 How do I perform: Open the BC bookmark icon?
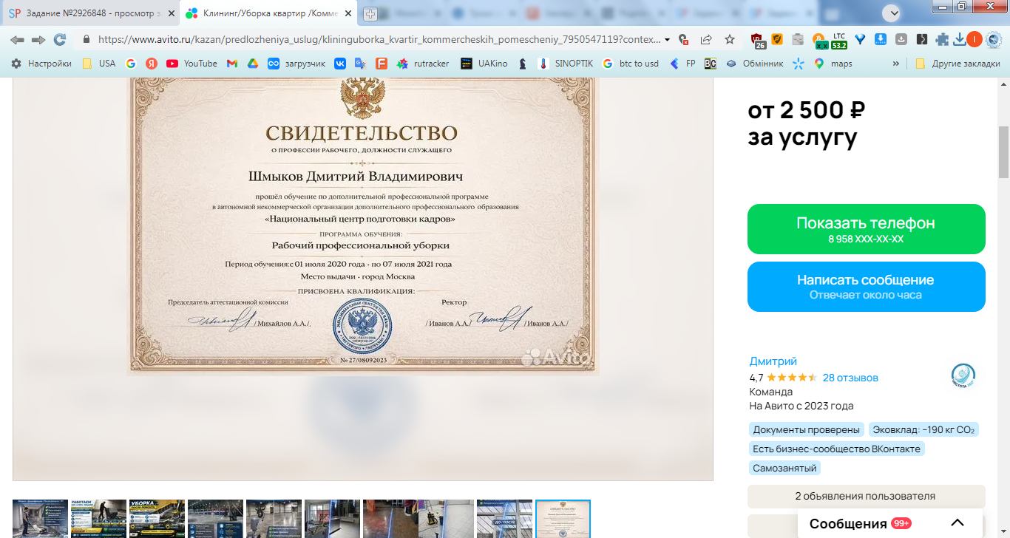[711, 64]
